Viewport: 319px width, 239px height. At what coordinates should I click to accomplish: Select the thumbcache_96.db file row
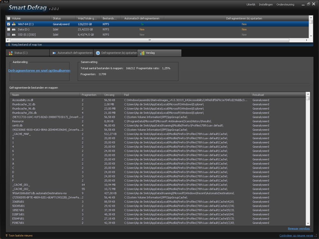tap(158, 109)
